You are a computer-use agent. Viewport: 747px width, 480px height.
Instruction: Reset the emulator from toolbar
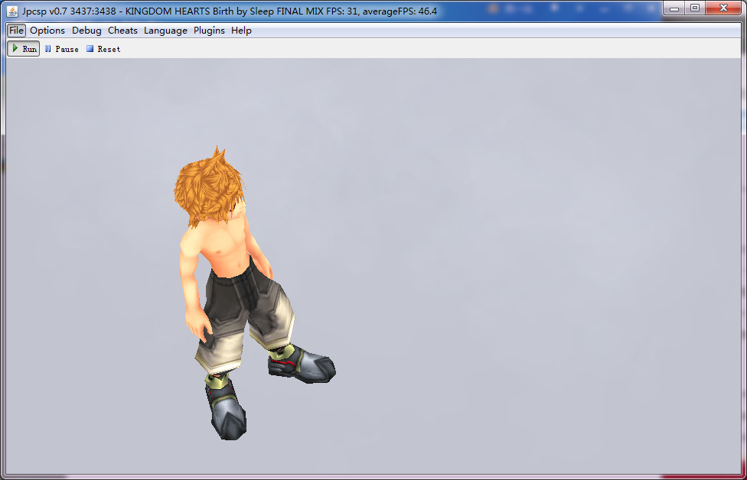[103, 49]
